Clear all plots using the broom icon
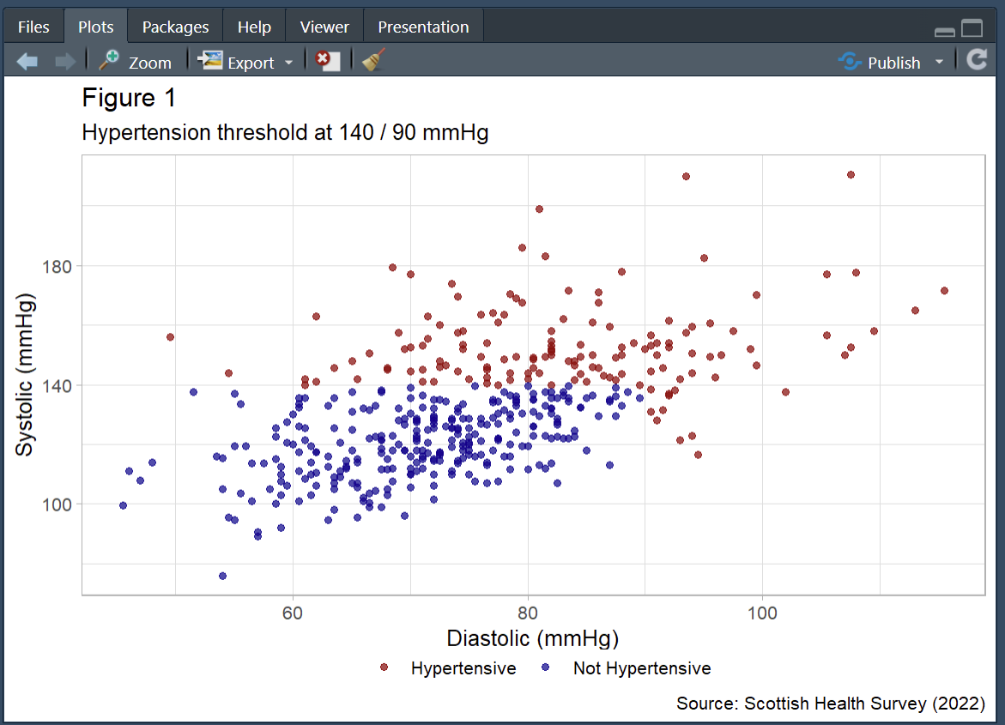The image size is (1005, 725). tap(372, 61)
